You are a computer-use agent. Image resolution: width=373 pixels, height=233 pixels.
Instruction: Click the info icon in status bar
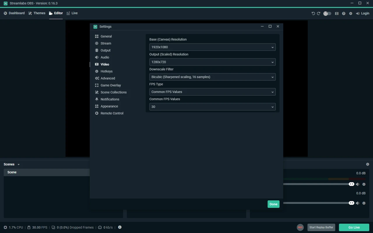click(x=120, y=227)
